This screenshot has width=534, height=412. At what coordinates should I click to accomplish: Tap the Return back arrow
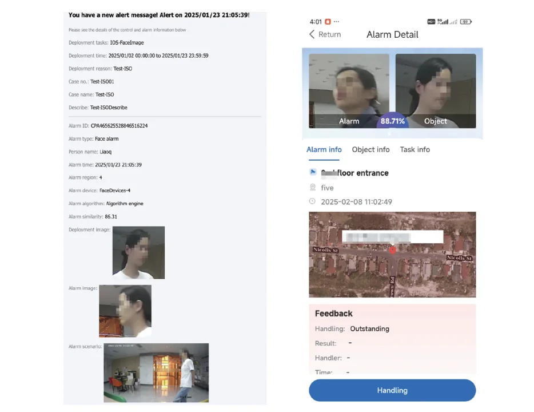(x=312, y=34)
